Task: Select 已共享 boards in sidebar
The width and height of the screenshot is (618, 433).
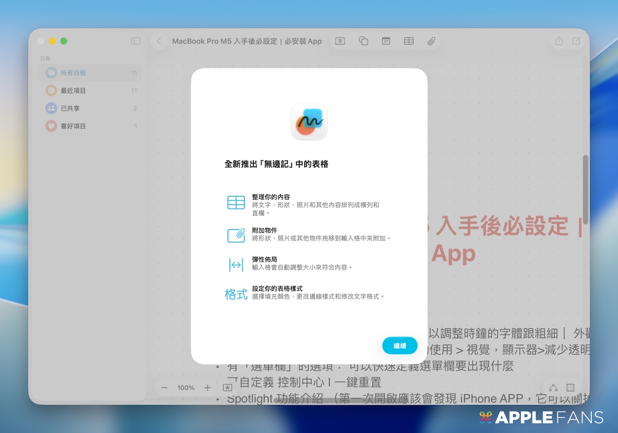Action: [x=70, y=108]
